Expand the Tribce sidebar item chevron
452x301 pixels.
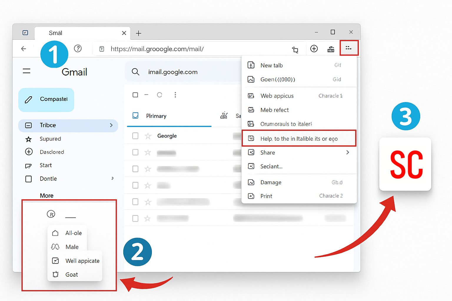pos(111,125)
